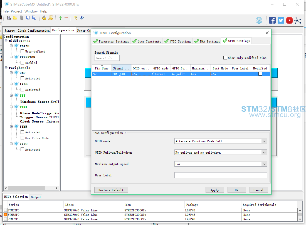Image resolution: width=306 pixels, height=225 pixels.
Task: Open the Maximum output speed dropdown
Action: coord(264,164)
